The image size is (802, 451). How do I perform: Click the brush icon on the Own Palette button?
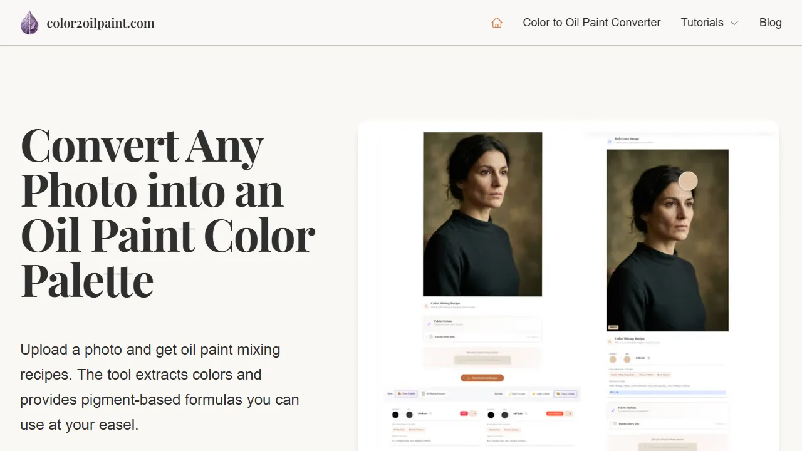(x=398, y=393)
